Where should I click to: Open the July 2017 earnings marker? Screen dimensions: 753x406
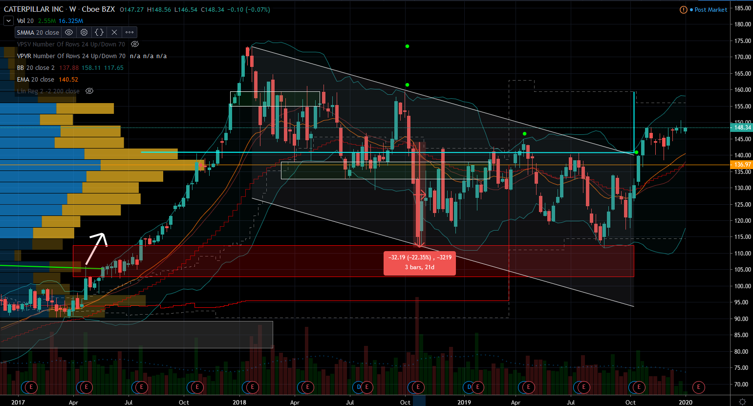(x=142, y=387)
